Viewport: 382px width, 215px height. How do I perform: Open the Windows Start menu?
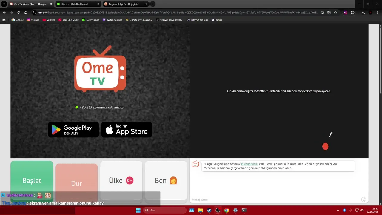pyautogui.click(x=138, y=210)
